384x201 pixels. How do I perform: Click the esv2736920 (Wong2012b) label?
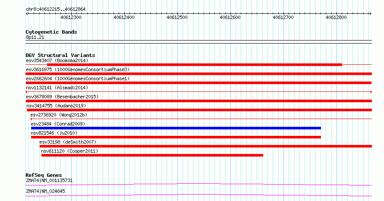[59, 115]
